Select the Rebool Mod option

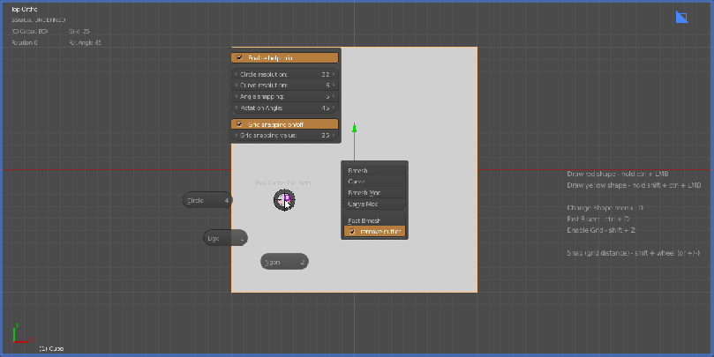[x=374, y=192]
